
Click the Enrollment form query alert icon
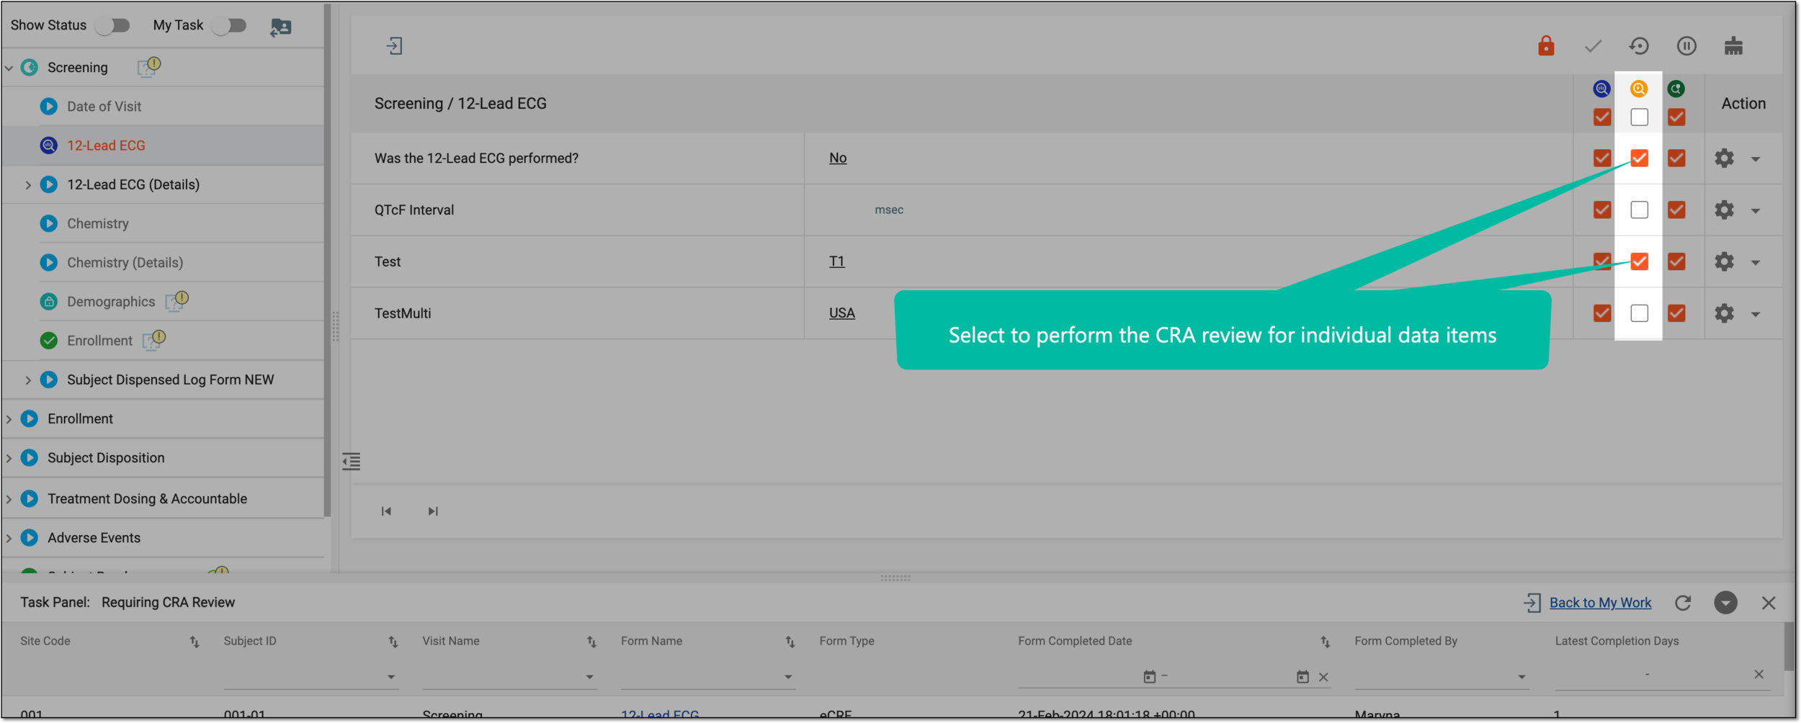(154, 340)
